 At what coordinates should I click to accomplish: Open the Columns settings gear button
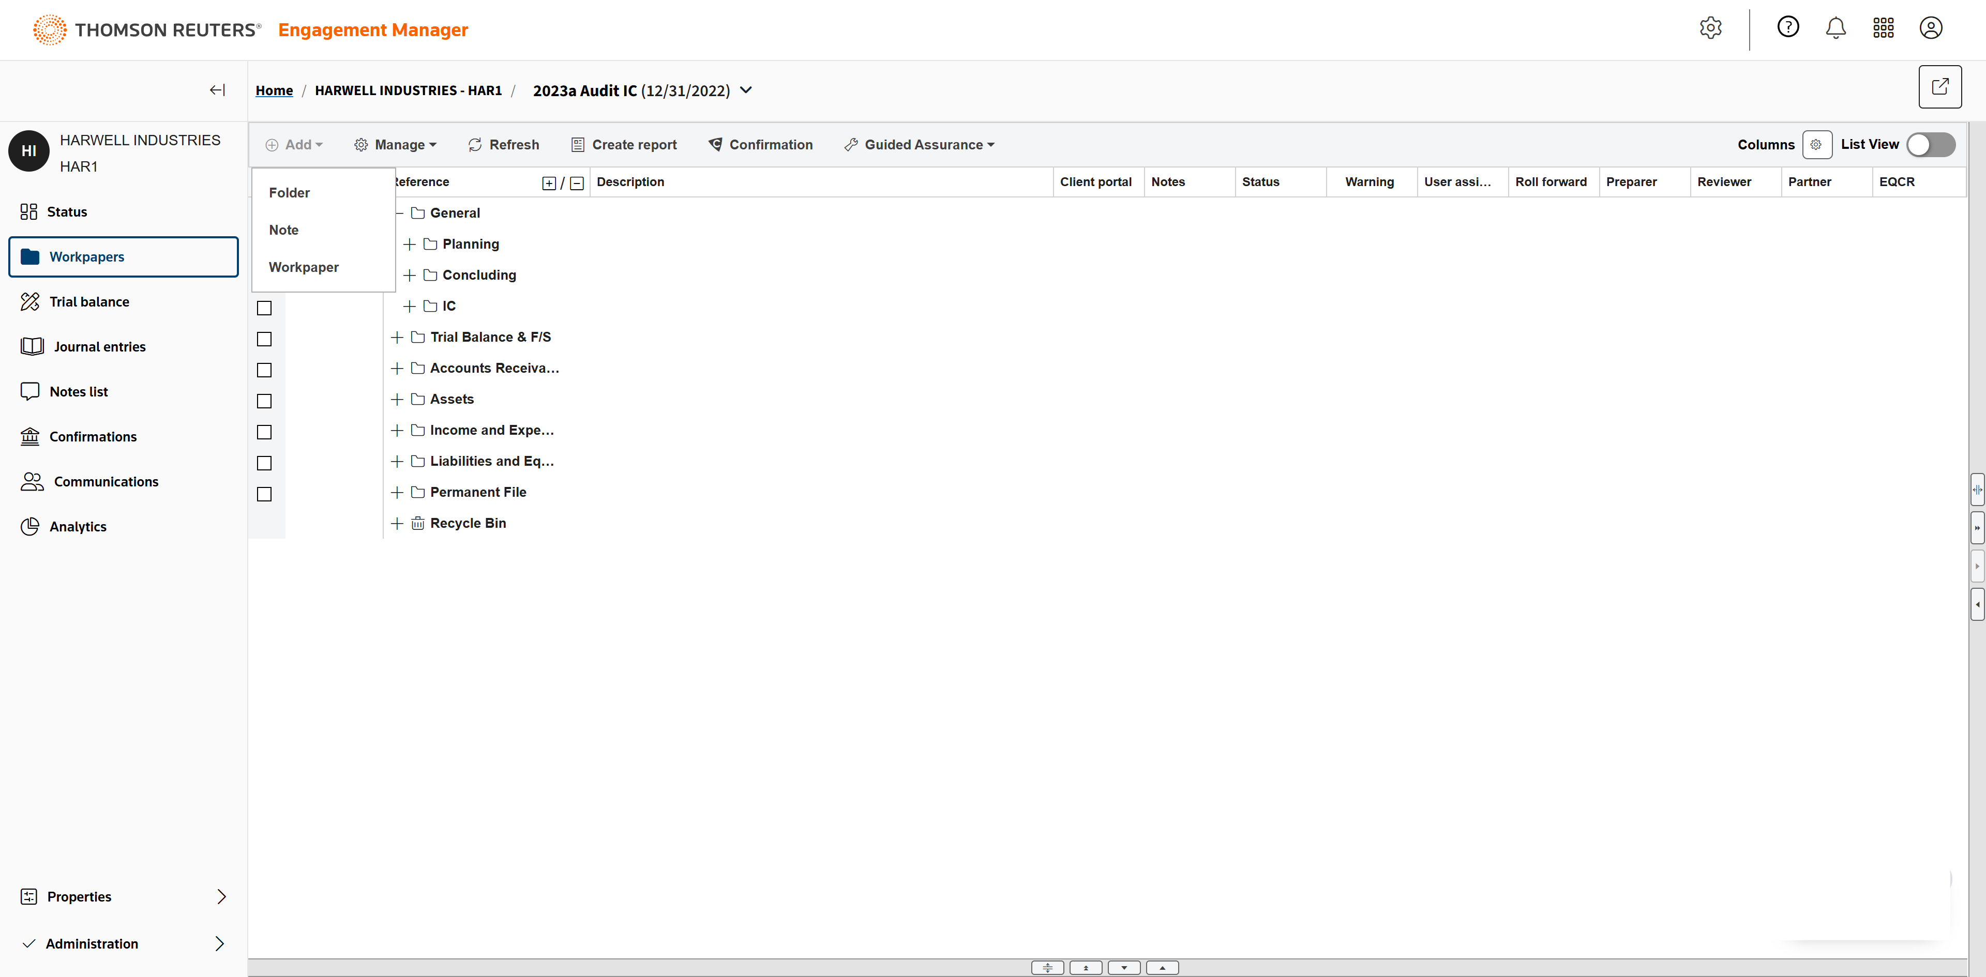pos(1816,145)
